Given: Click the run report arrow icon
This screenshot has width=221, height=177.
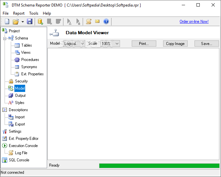Looking at the screenshot, I should [69, 22].
